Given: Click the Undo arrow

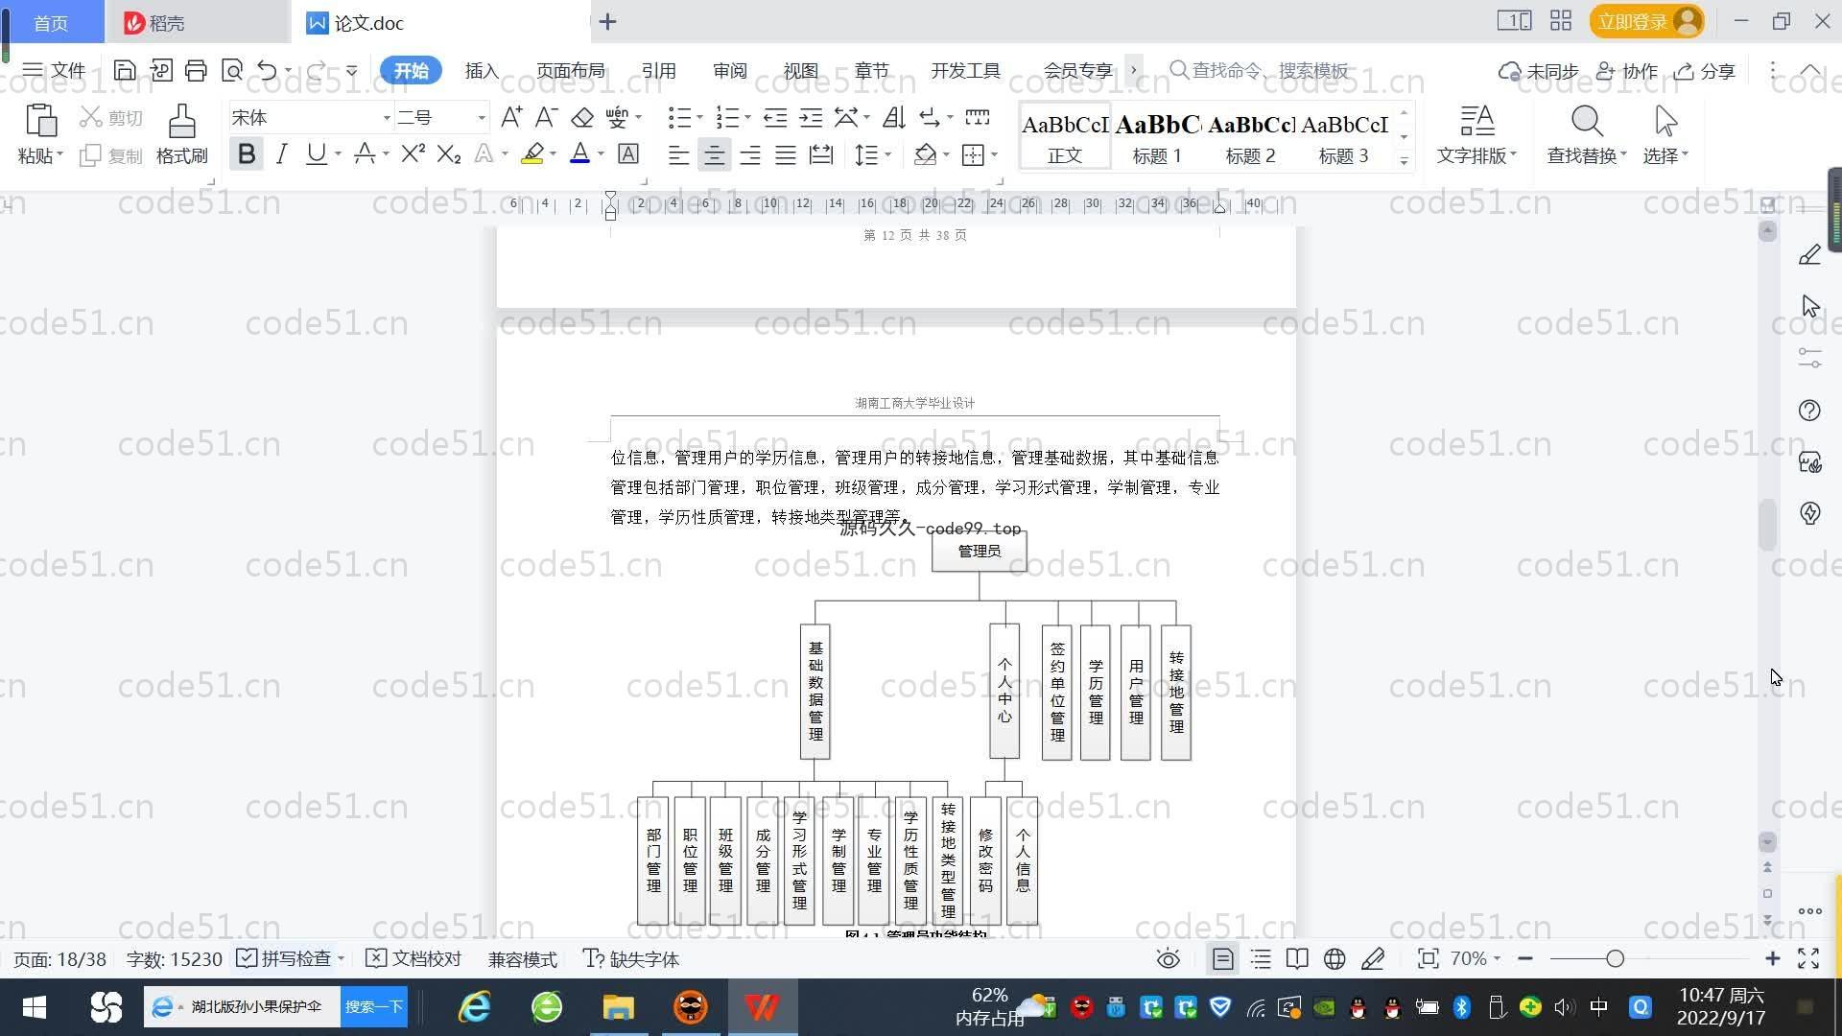Looking at the screenshot, I should (x=268, y=70).
